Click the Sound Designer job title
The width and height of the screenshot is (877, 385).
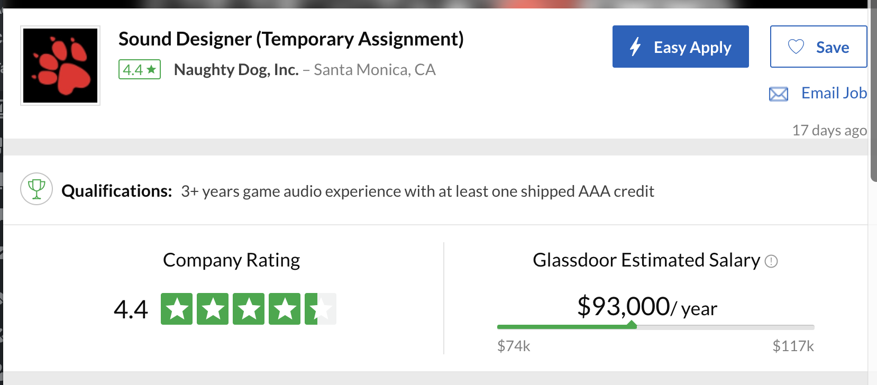(x=291, y=39)
